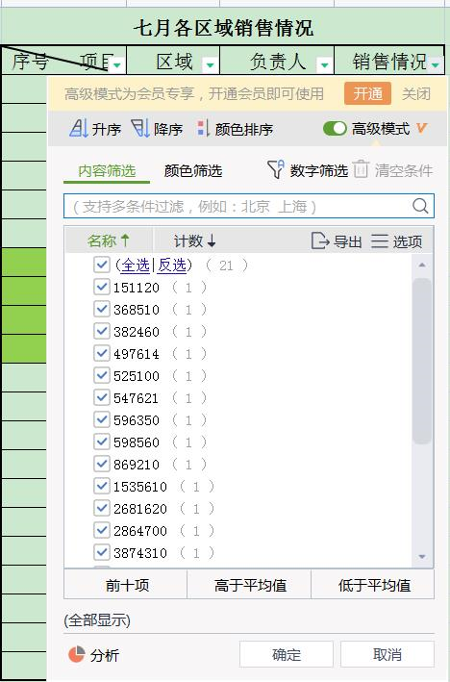Viewport: 450px width, 682px height.
Task: Click the 全选 link
Action: [x=136, y=265]
